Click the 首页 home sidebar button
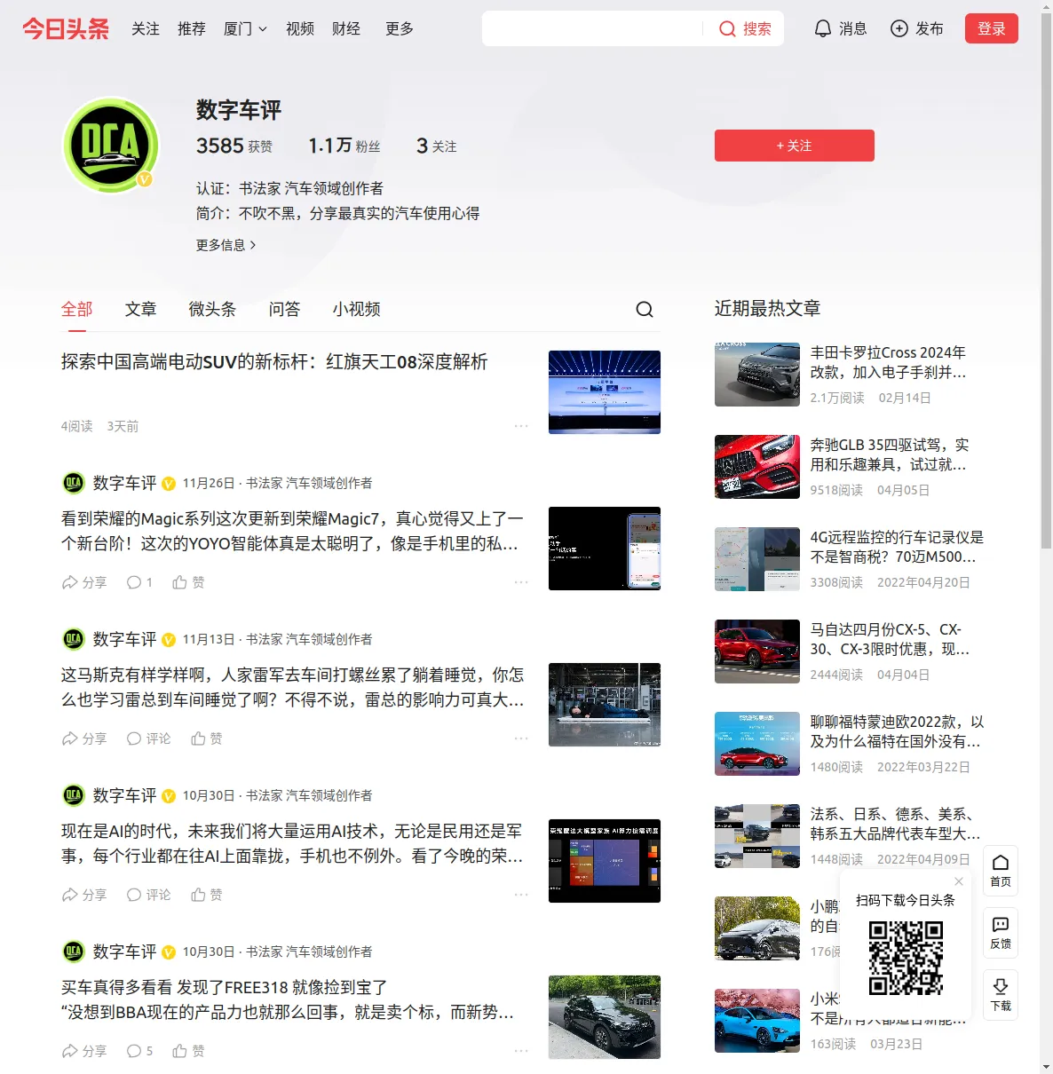This screenshot has width=1053, height=1074. (x=1001, y=871)
